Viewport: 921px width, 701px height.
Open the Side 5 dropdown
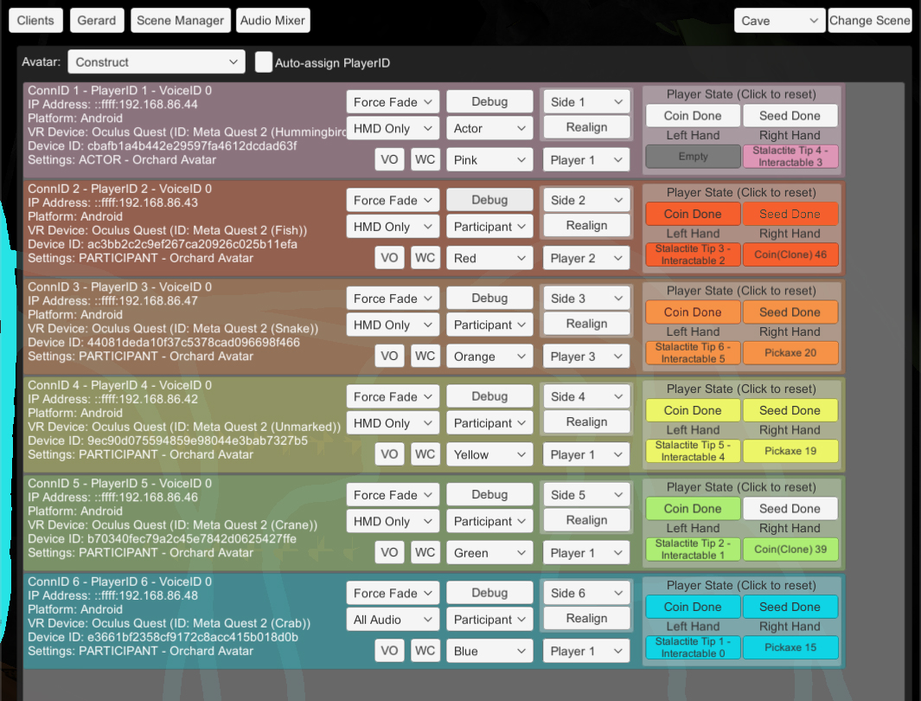point(586,494)
